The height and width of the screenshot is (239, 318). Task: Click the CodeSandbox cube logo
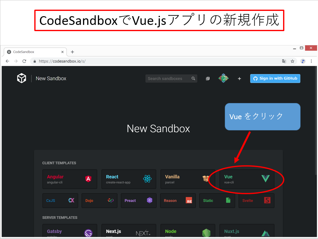coord(22,78)
